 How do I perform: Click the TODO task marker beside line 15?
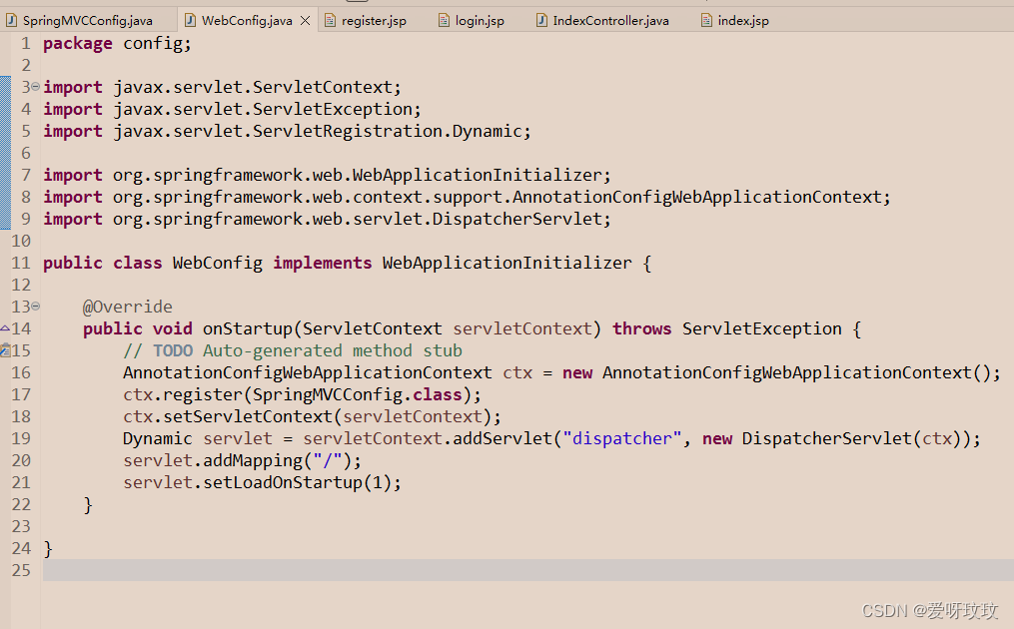point(5,349)
